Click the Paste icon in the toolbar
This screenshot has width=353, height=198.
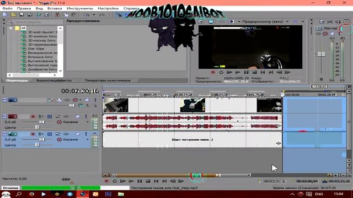[x=73, y=15]
